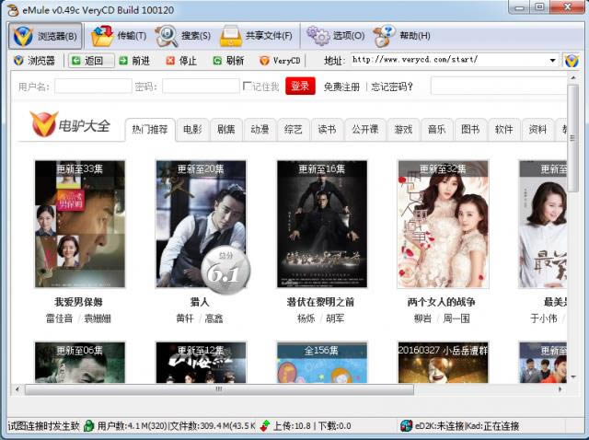Switch to the 剧集 tab

(225, 130)
